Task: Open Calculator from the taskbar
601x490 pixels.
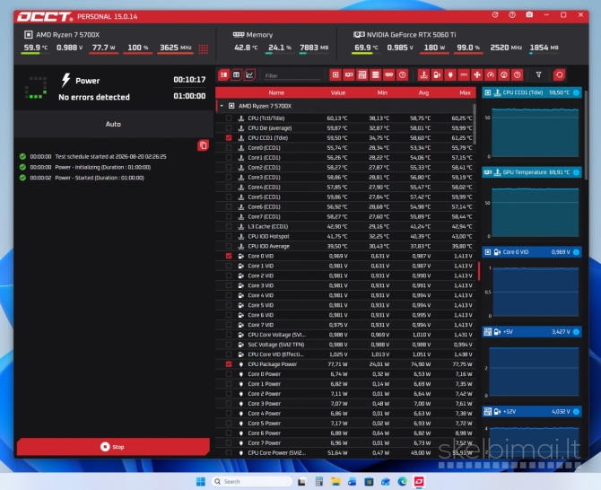Action: (319, 482)
